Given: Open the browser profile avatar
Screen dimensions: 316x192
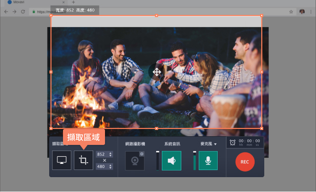Looking at the screenshot, I should (x=302, y=12).
